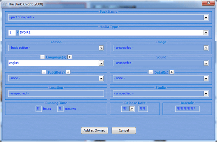This screenshot has width=217, height=142.
Task: Click the Release Date year field
Action: point(143,109)
